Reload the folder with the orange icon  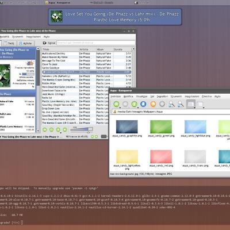(x=153, y=104)
